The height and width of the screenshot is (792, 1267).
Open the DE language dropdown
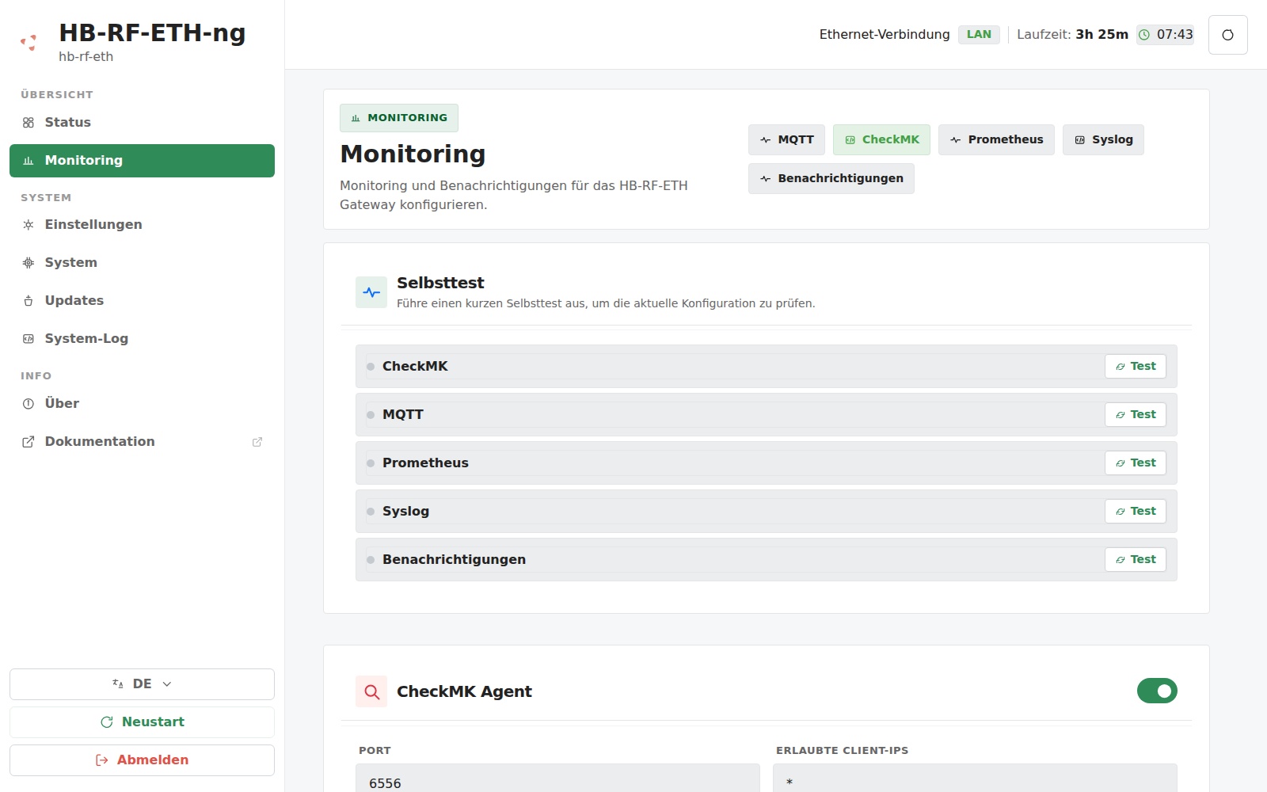[142, 684]
